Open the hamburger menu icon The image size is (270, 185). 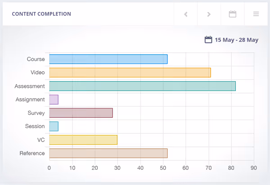tap(256, 14)
